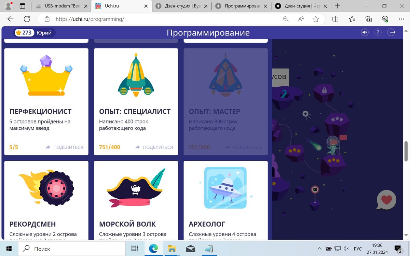Image resolution: width=410 pixels, height=256 pixels.
Task: Switch to Дзен-студия | Буд tab
Action: click(x=181, y=6)
